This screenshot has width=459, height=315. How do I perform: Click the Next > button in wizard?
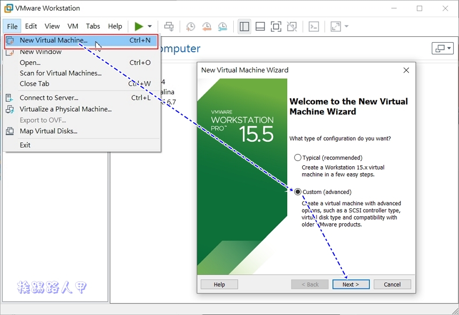point(351,284)
